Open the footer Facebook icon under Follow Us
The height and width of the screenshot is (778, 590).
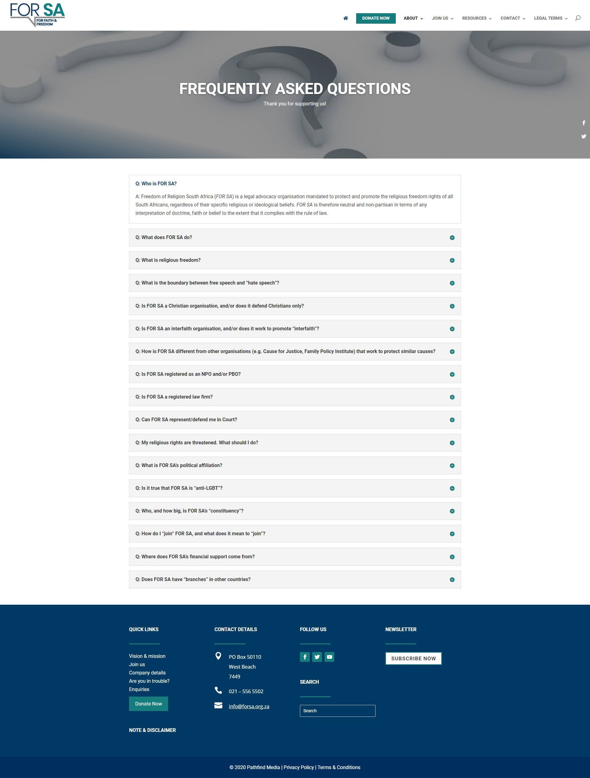tap(305, 657)
